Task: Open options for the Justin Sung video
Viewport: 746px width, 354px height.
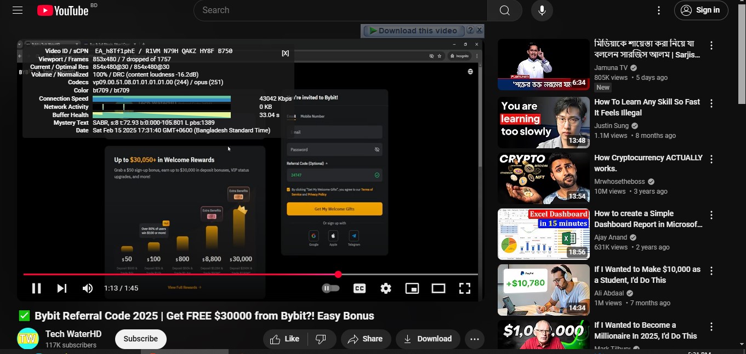Action: tap(711, 103)
